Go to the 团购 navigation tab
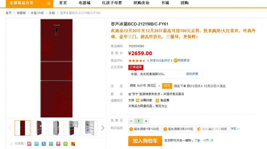This screenshot has width=267, height=149. pyautogui.click(x=184, y=3)
